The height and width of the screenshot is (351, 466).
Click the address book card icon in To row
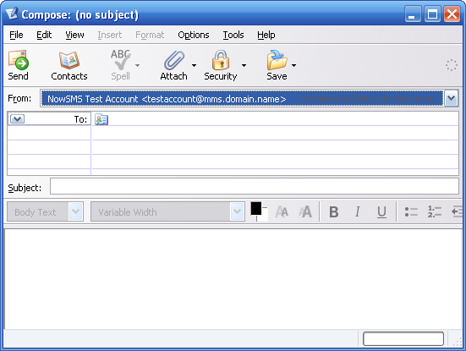[101, 119]
